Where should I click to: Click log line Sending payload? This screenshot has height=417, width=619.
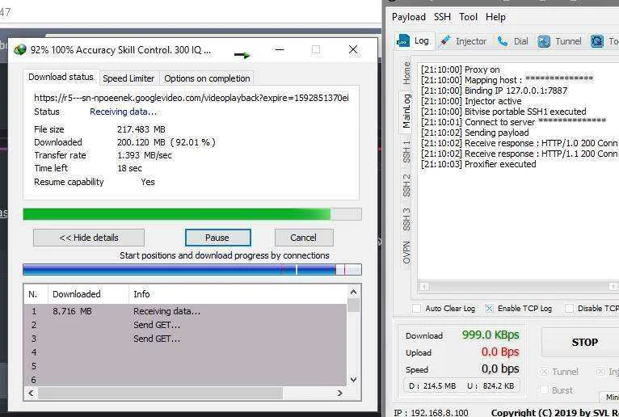(475, 133)
